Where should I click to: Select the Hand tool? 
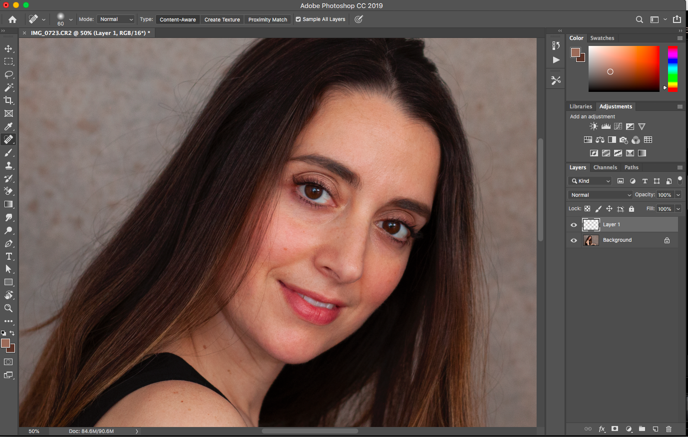pos(8,295)
